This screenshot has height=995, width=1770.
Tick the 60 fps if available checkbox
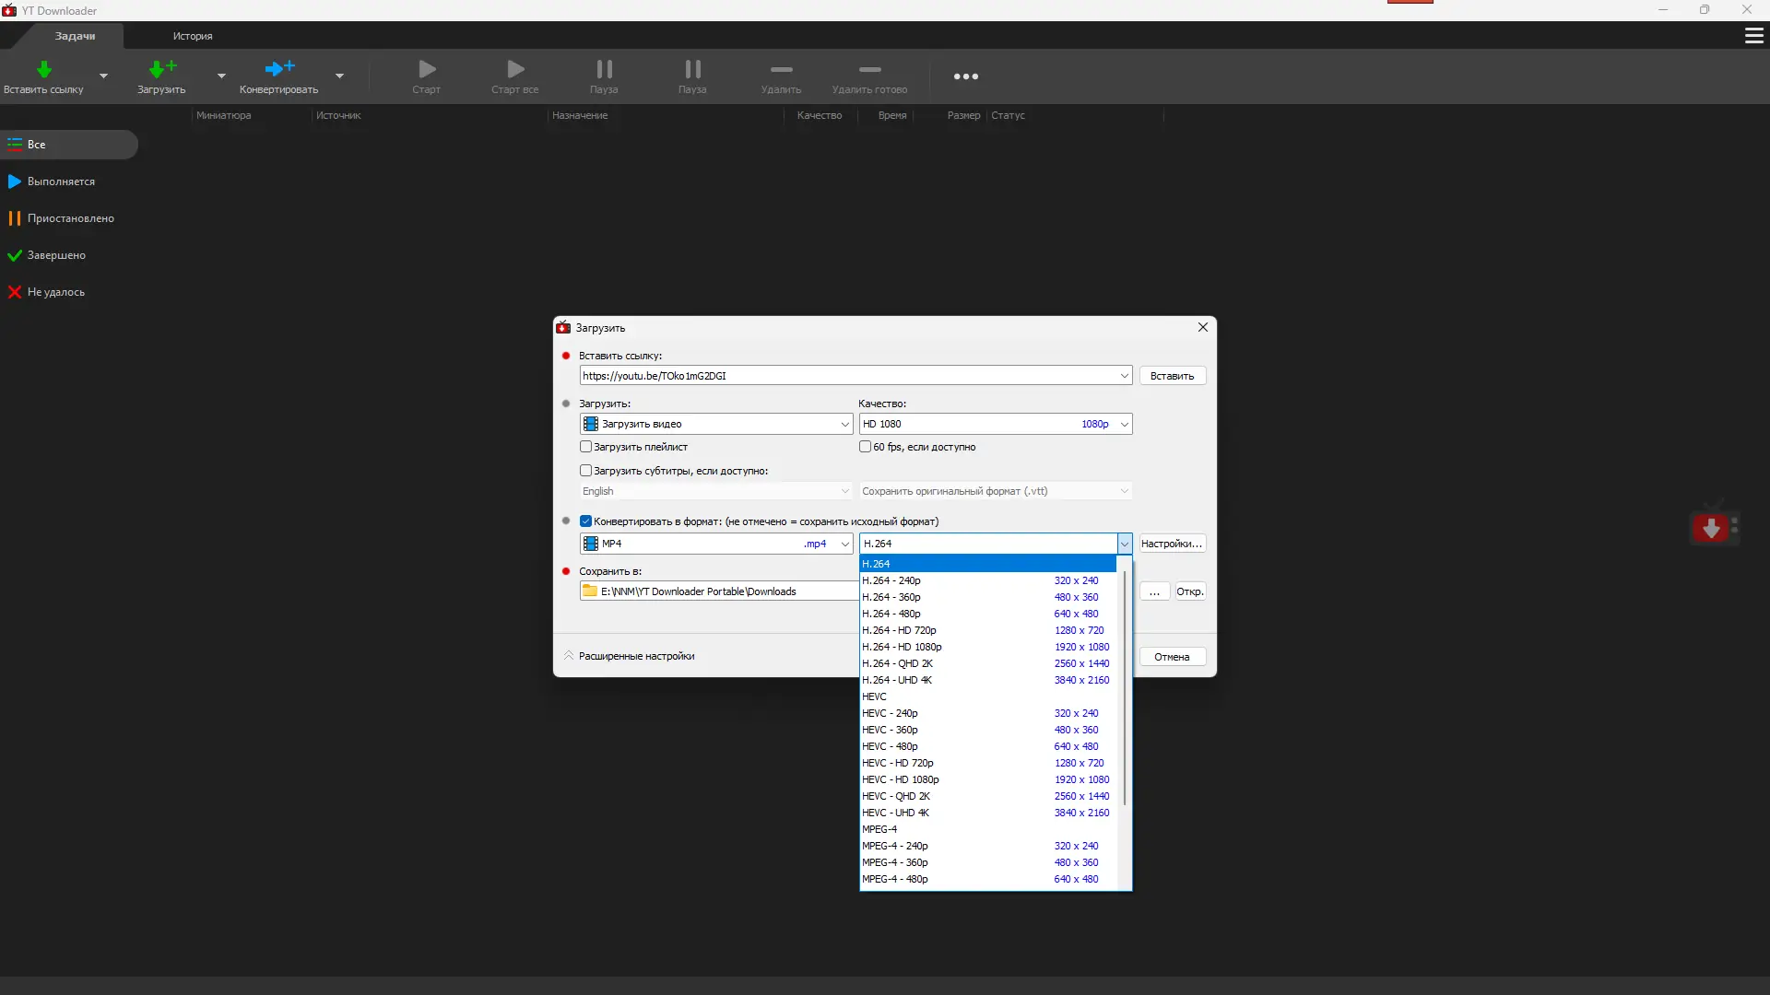click(865, 447)
